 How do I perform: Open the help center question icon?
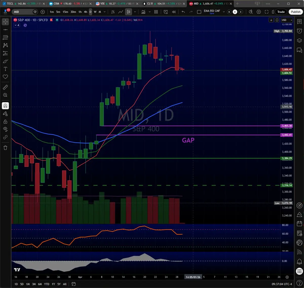click(x=299, y=283)
